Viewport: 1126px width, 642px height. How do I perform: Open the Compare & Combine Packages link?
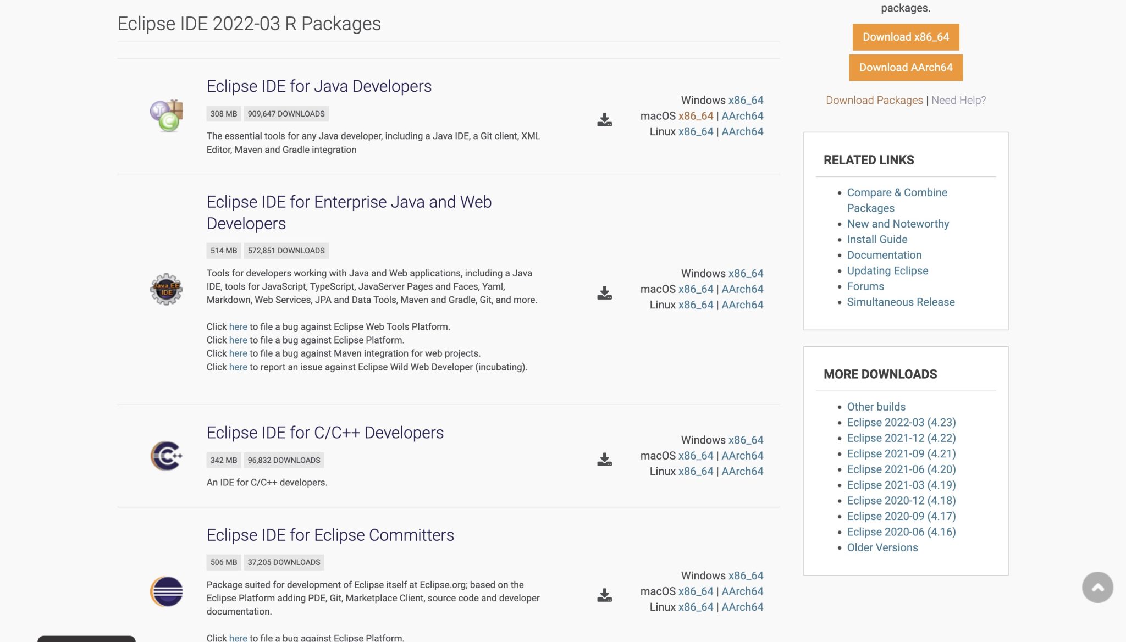[897, 200]
